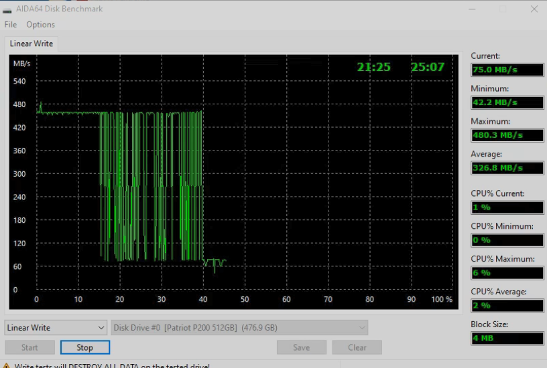
Task: Click the CPU% Average value 2 %
Action: [x=507, y=306]
